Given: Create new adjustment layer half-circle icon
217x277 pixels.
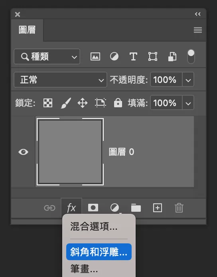Looking at the screenshot, I should click(114, 208).
